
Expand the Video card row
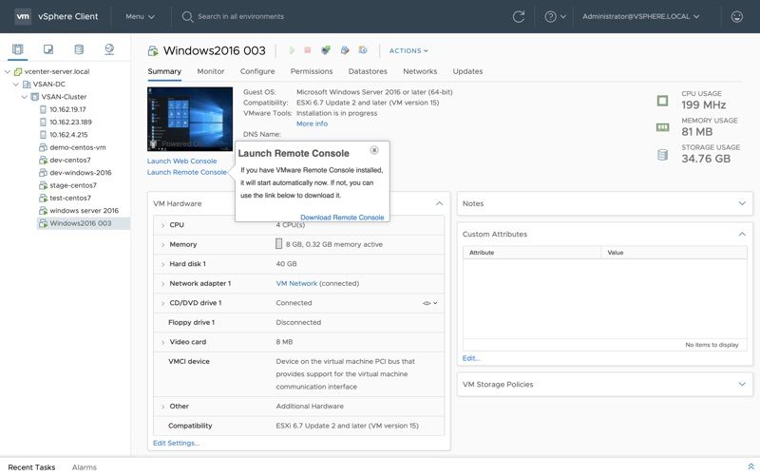162,342
